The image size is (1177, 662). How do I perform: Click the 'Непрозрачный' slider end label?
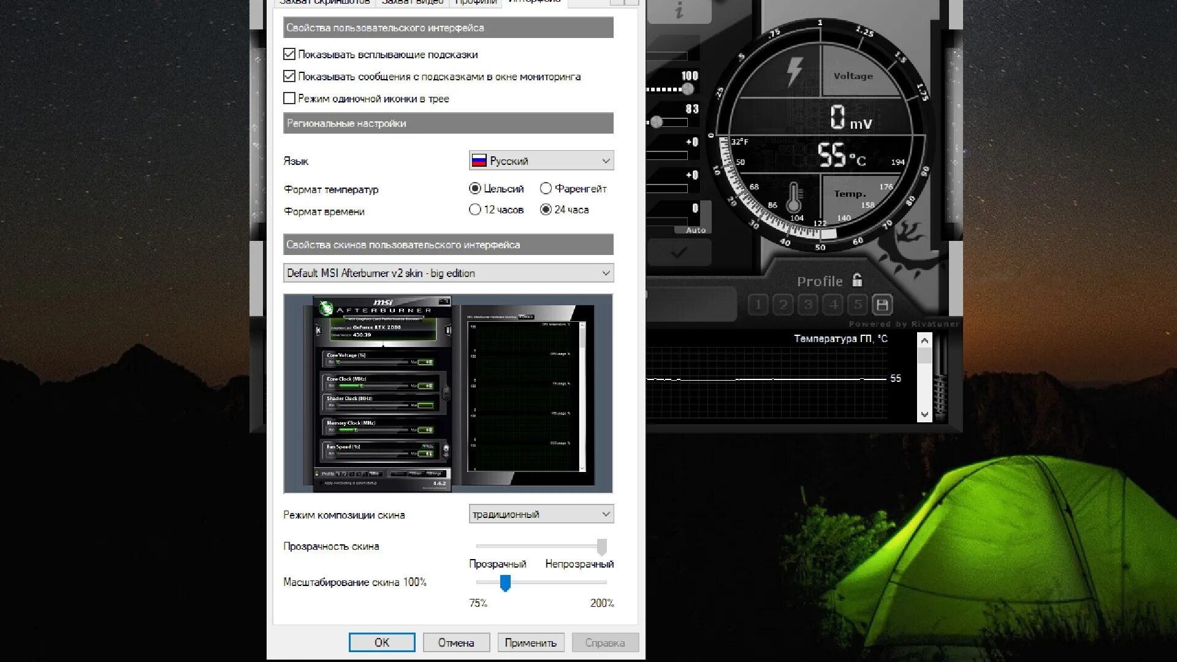pyautogui.click(x=579, y=564)
